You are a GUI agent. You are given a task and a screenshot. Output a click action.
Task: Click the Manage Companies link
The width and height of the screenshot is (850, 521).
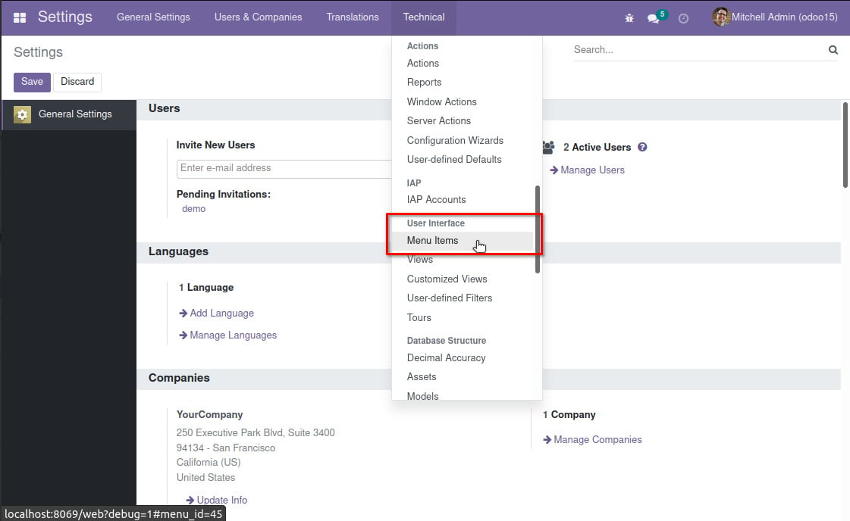click(592, 440)
